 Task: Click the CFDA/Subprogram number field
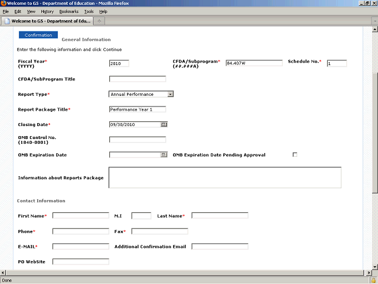coord(254,63)
